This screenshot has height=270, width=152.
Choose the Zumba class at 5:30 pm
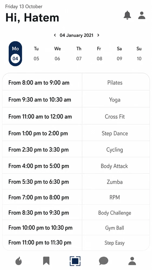point(76,182)
